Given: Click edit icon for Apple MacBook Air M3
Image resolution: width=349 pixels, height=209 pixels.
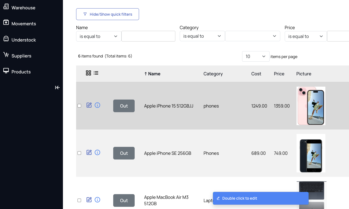Looking at the screenshot, I should pyautogui.click(x=89, y=200).
